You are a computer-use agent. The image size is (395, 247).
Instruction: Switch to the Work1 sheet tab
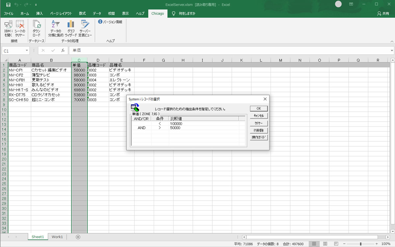click(x=57, y=237)
